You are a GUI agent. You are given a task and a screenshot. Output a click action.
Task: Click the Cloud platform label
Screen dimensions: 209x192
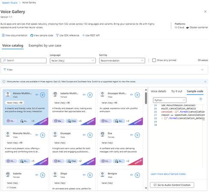click(x=180, y=27)
